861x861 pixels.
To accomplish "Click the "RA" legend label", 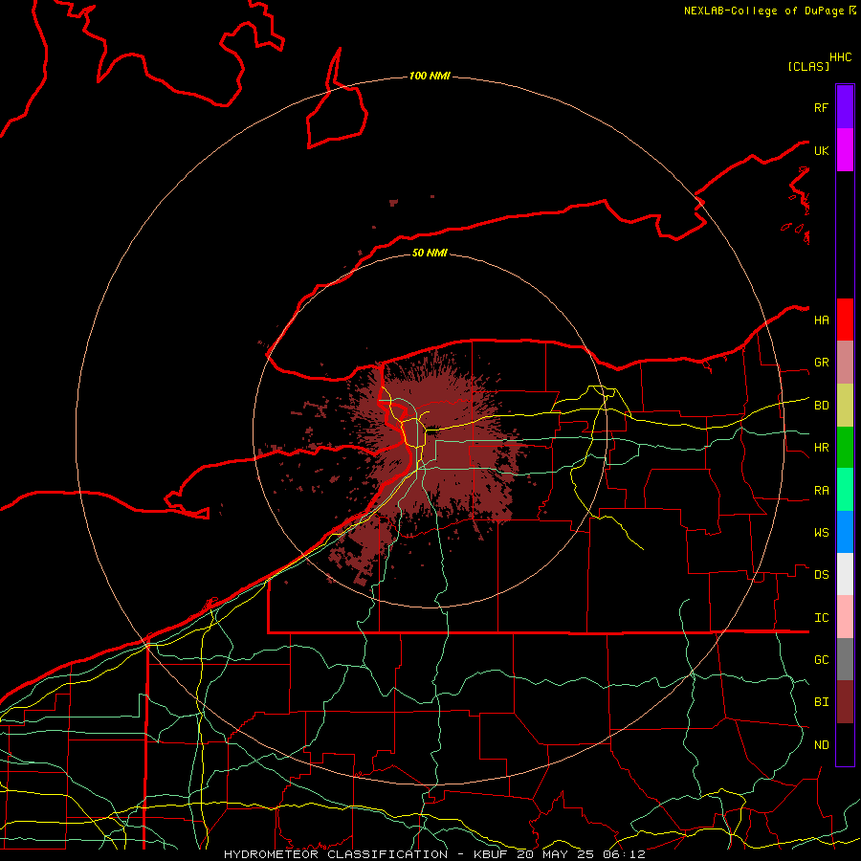I will coord(821,491).
